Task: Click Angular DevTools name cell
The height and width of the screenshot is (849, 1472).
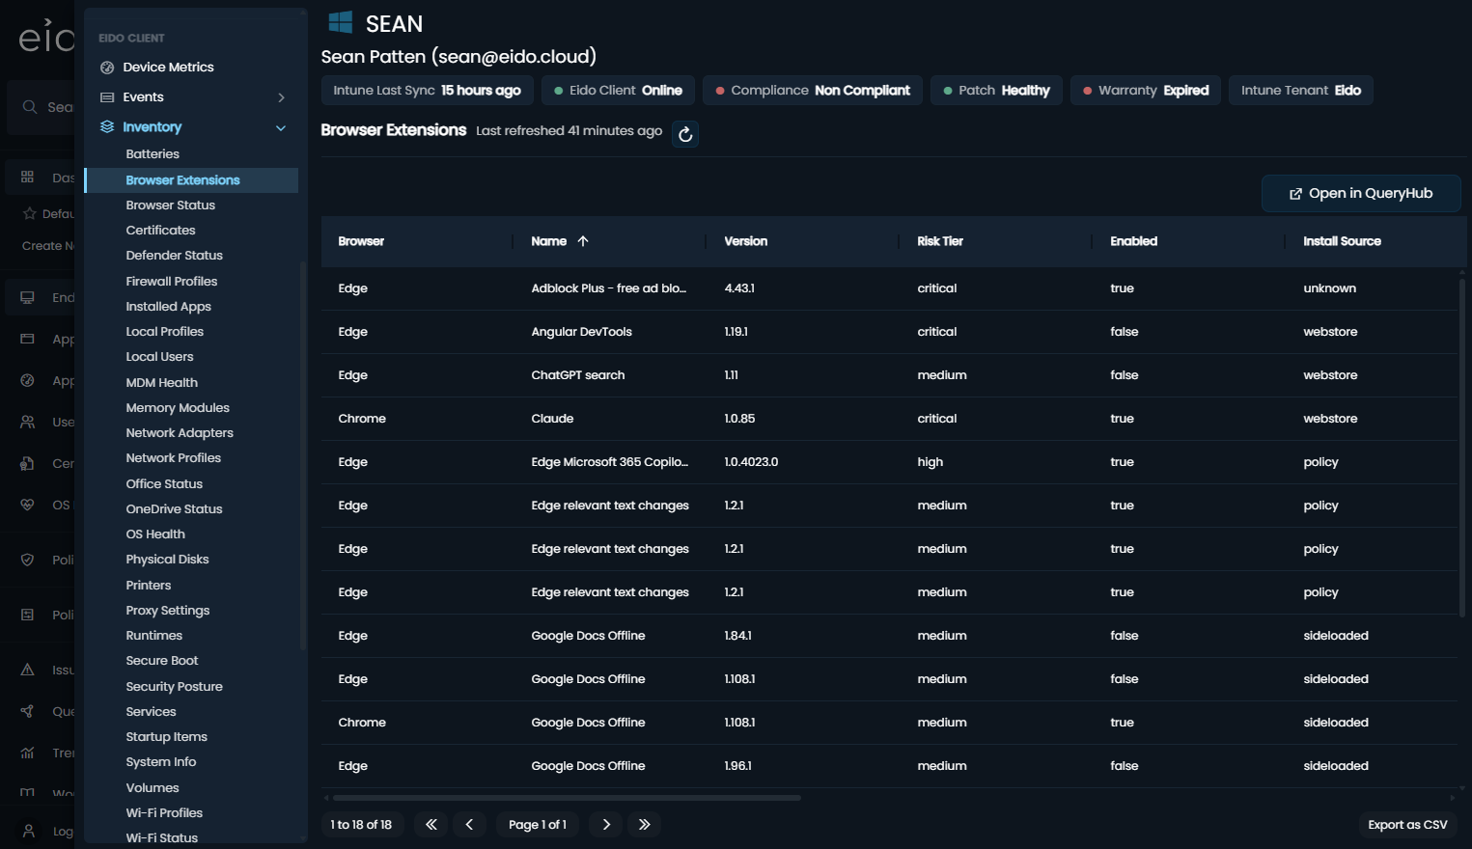Action: (x=581, y=332)
